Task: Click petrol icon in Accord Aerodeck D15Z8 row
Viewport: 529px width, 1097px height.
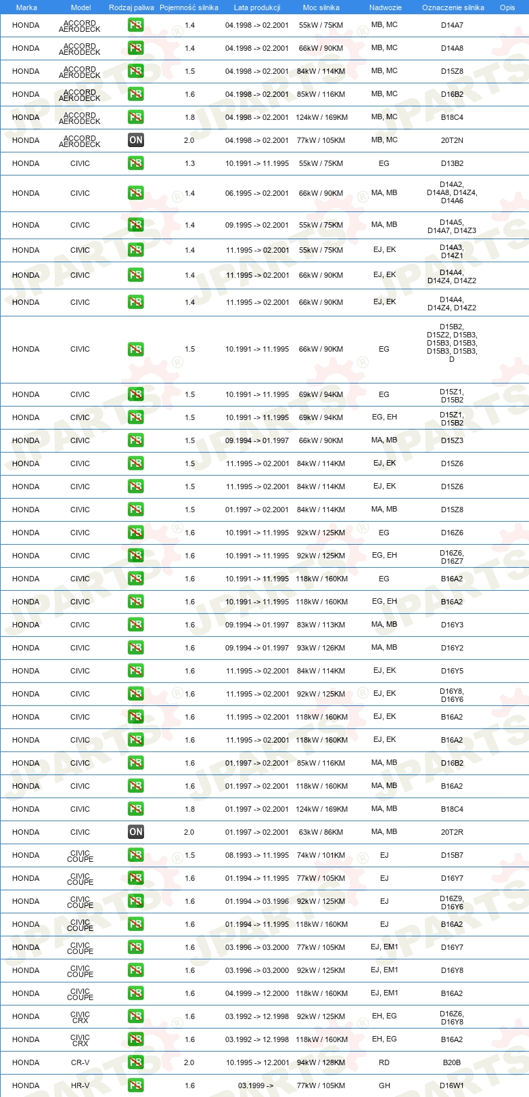Action: (136, 71)
